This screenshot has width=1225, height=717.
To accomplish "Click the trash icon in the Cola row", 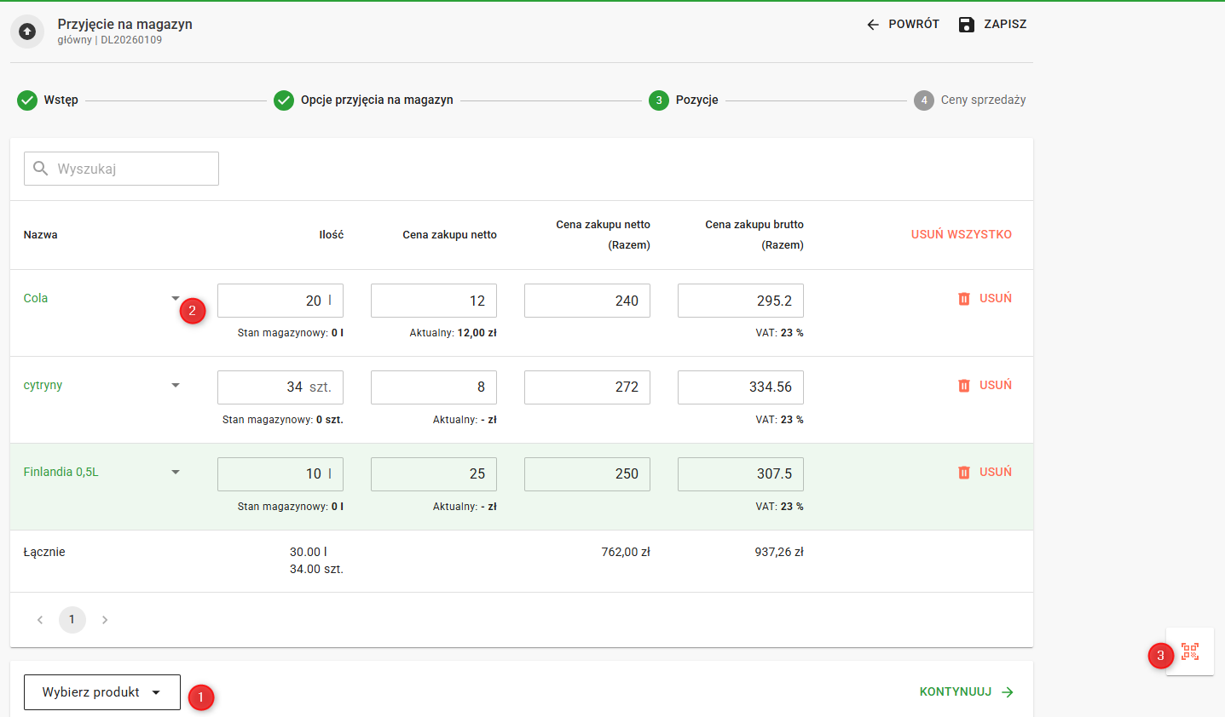I will 964,299.
